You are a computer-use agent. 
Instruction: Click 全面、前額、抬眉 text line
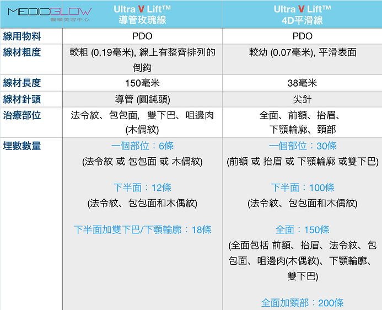coord(300,115)
